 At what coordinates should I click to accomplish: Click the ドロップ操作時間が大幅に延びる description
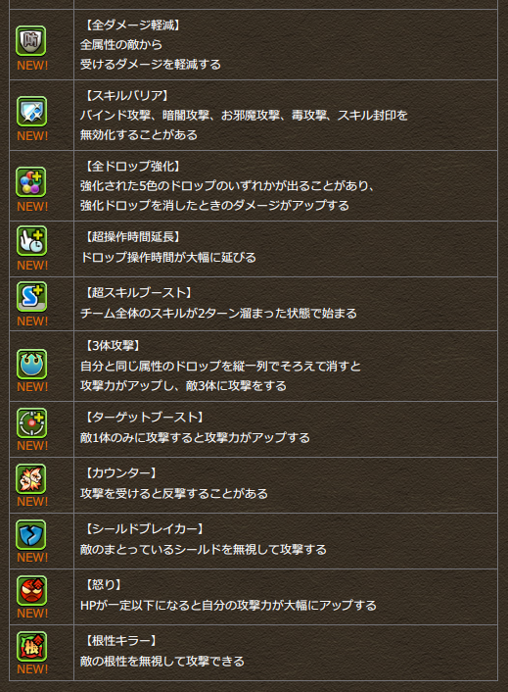click(x=167, y=257)
